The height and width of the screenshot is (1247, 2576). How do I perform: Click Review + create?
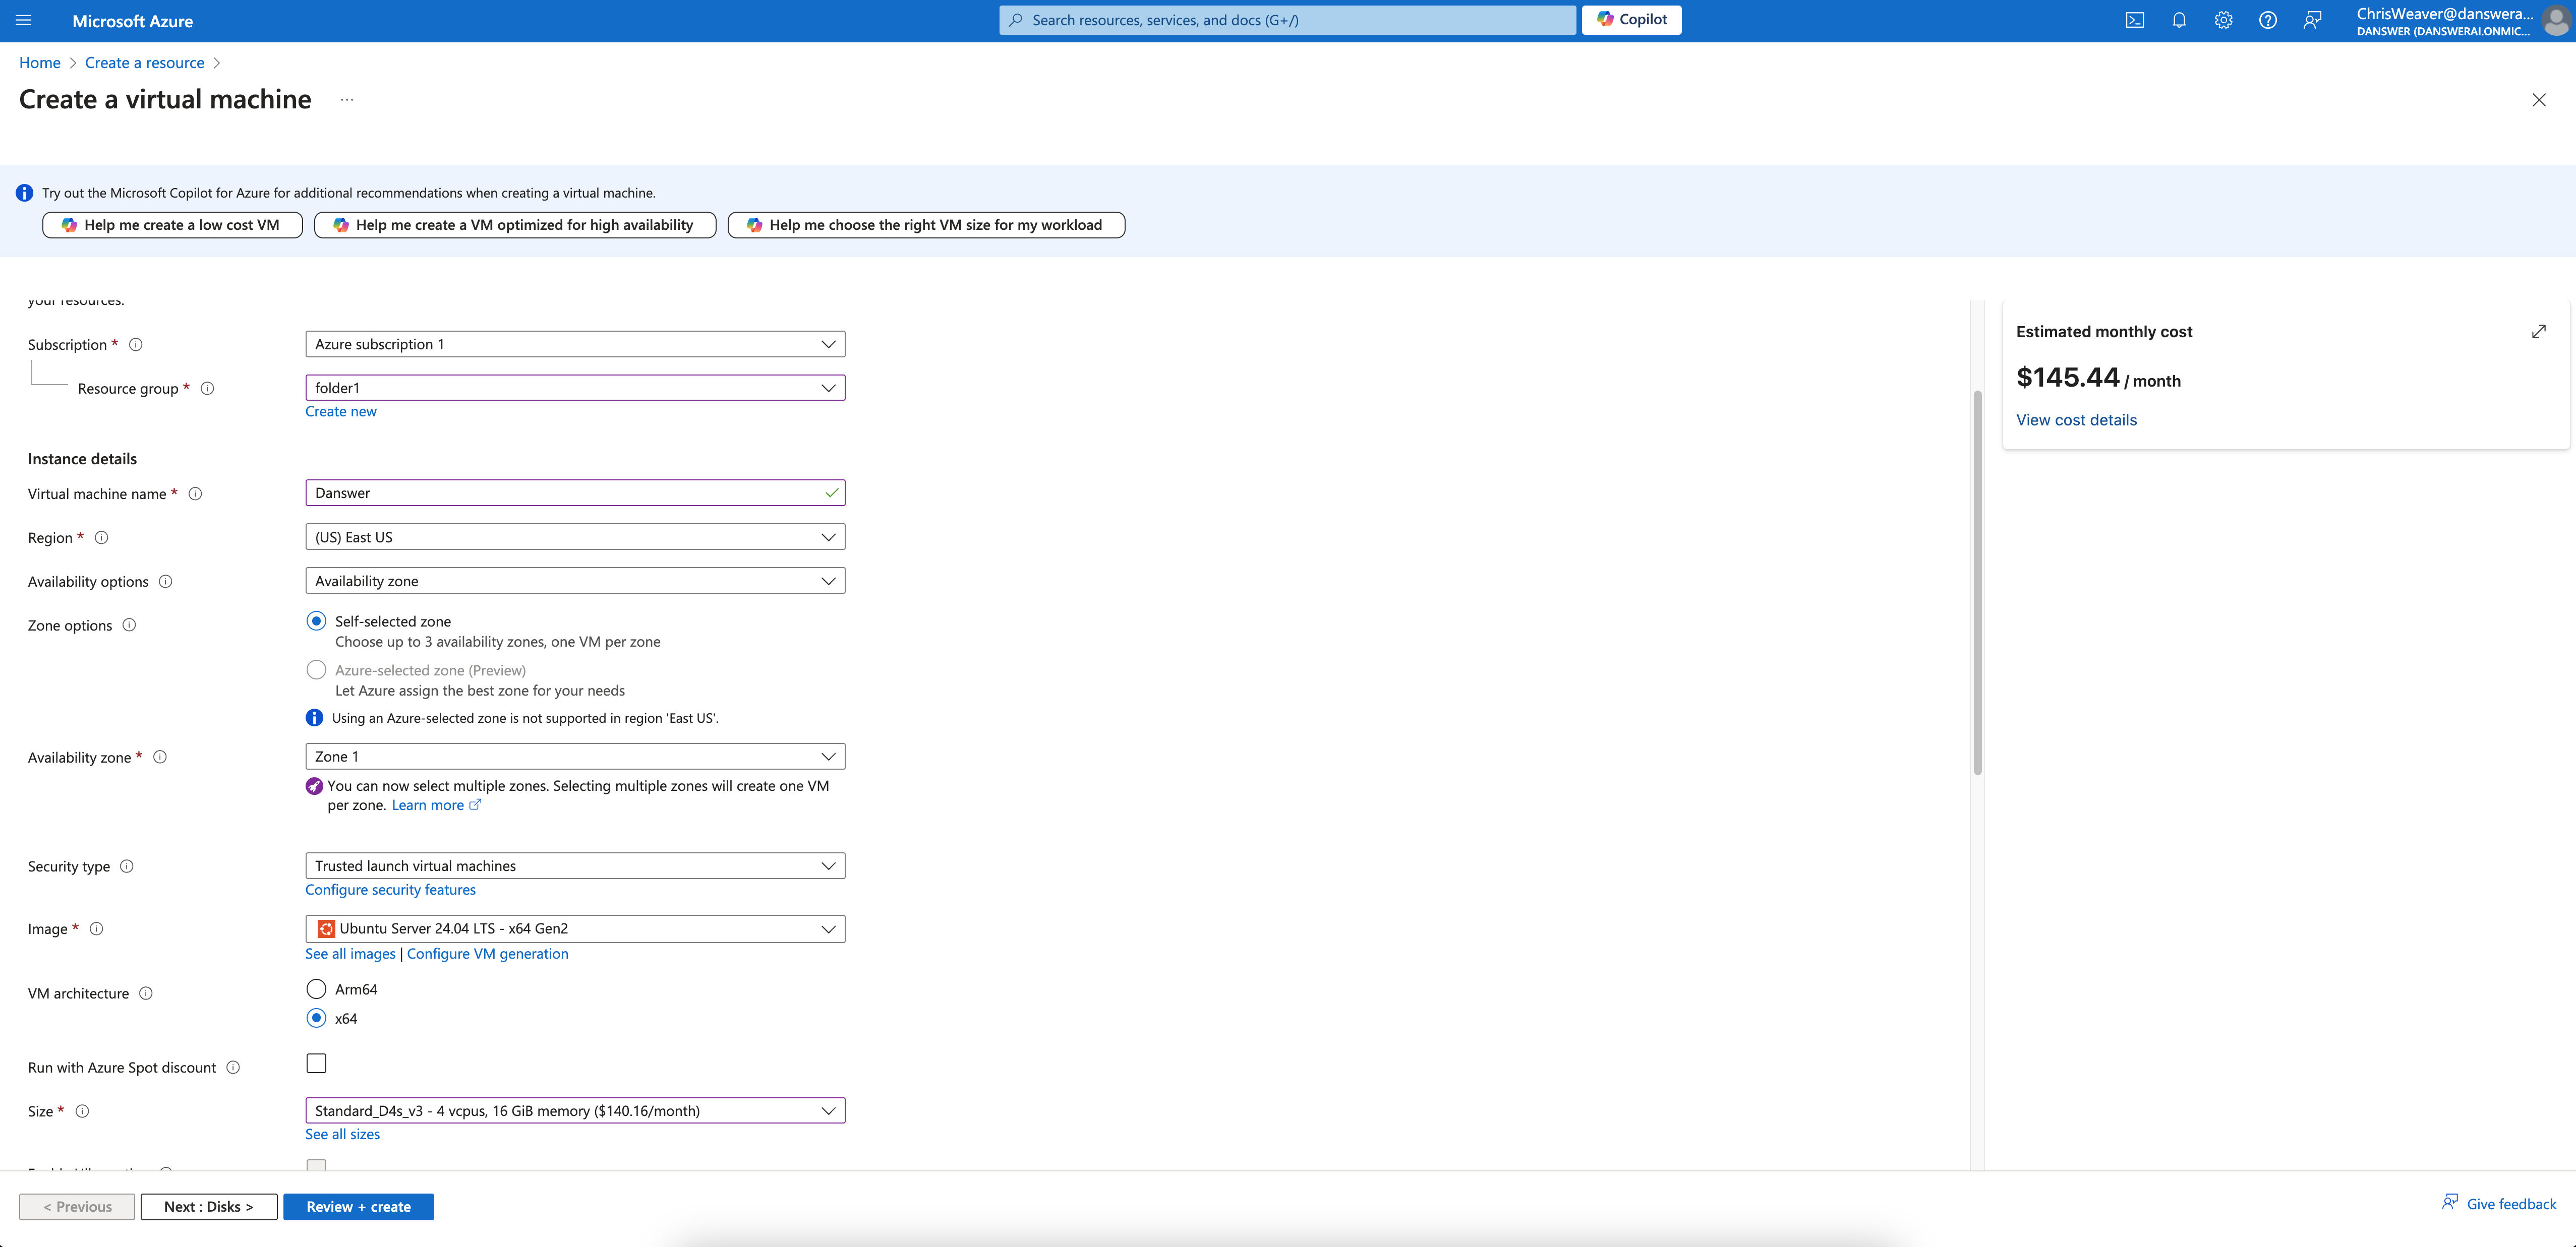[358, 1206]
